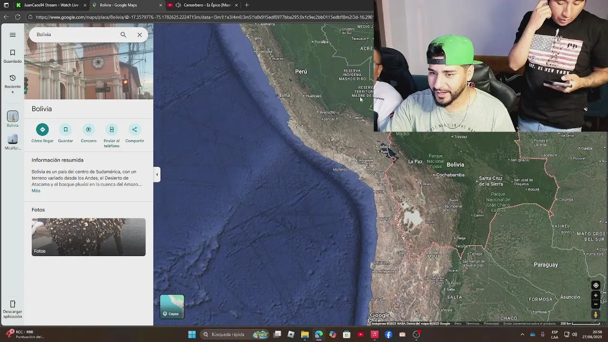Collapse the side panel arrow
Viewport: 608px width, 342px height.
click(x=157, y=174)
